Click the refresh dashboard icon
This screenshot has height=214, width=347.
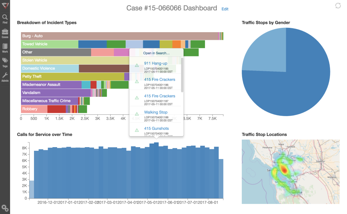pos(338,5)
